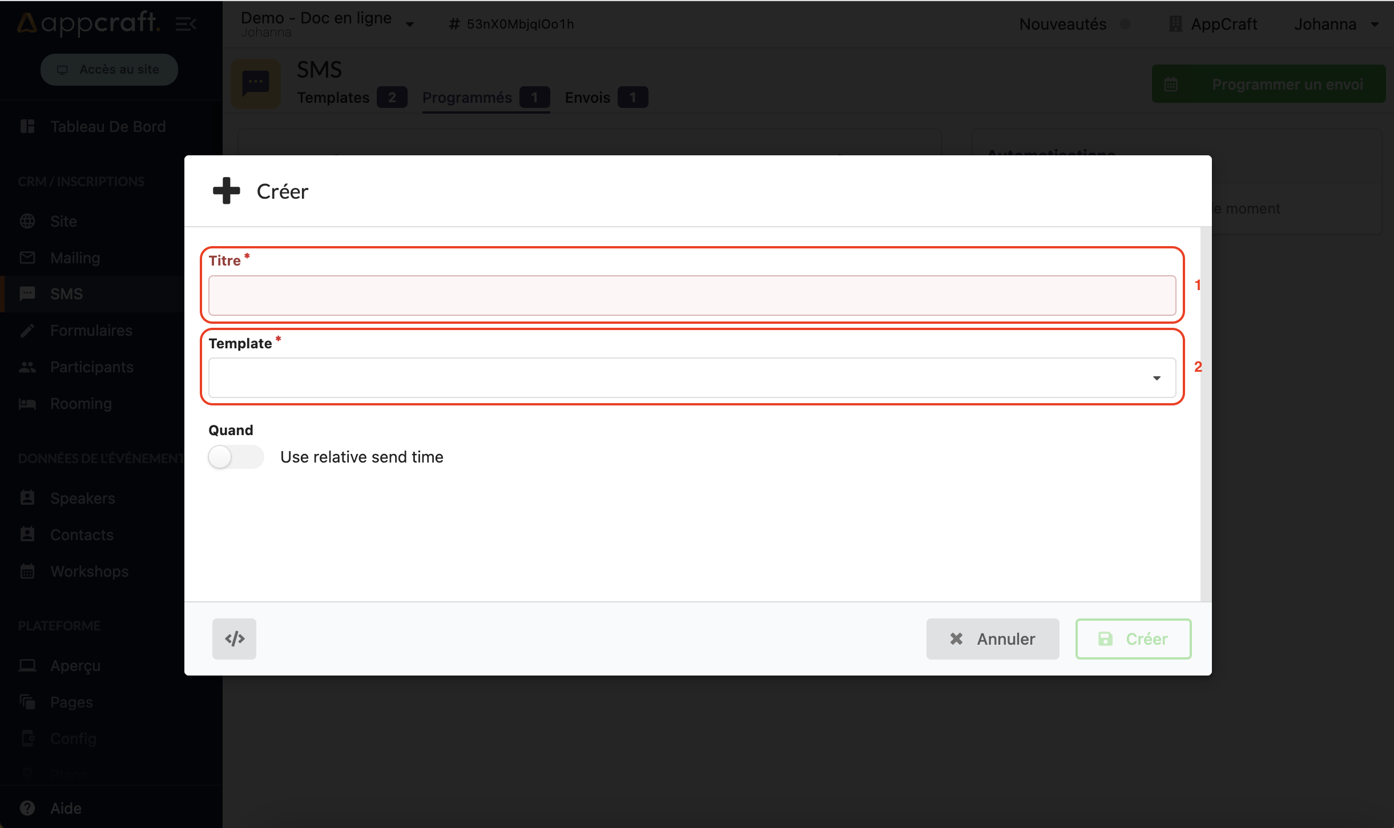Switch to the Templates tab
1394x828 pixels.
333,98
